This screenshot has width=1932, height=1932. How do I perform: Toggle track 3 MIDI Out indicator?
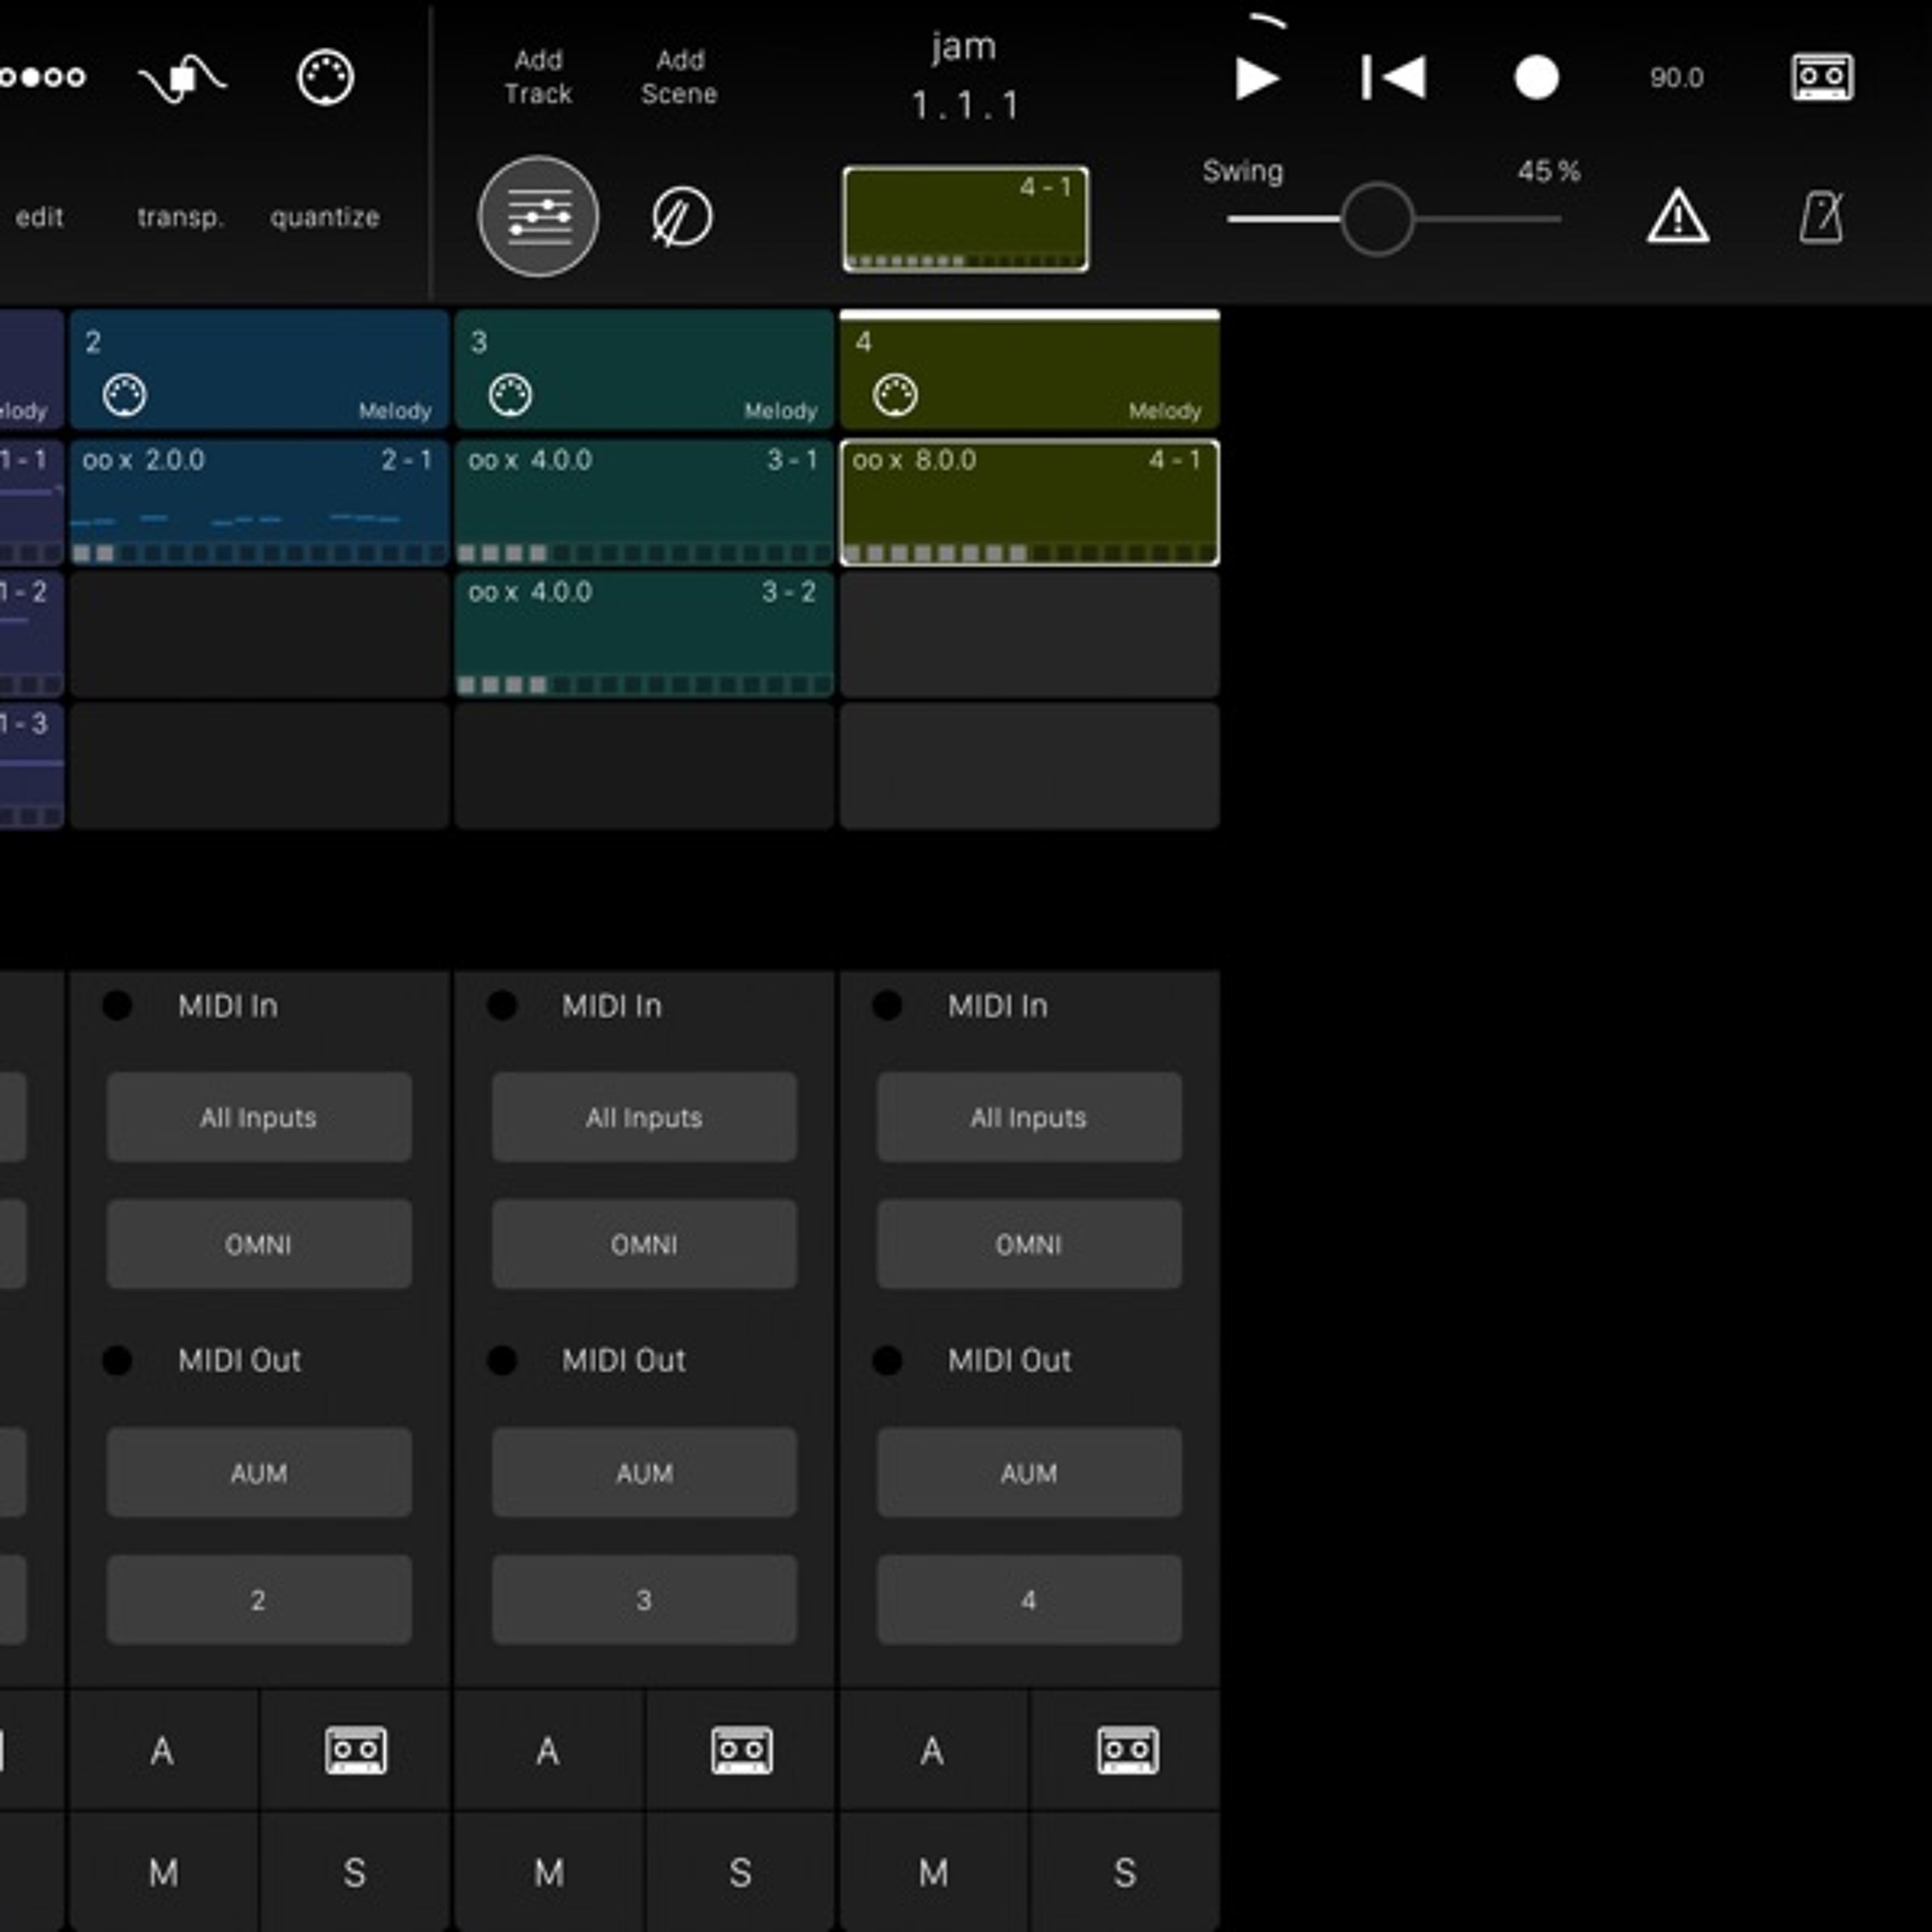click(502, 1360)
